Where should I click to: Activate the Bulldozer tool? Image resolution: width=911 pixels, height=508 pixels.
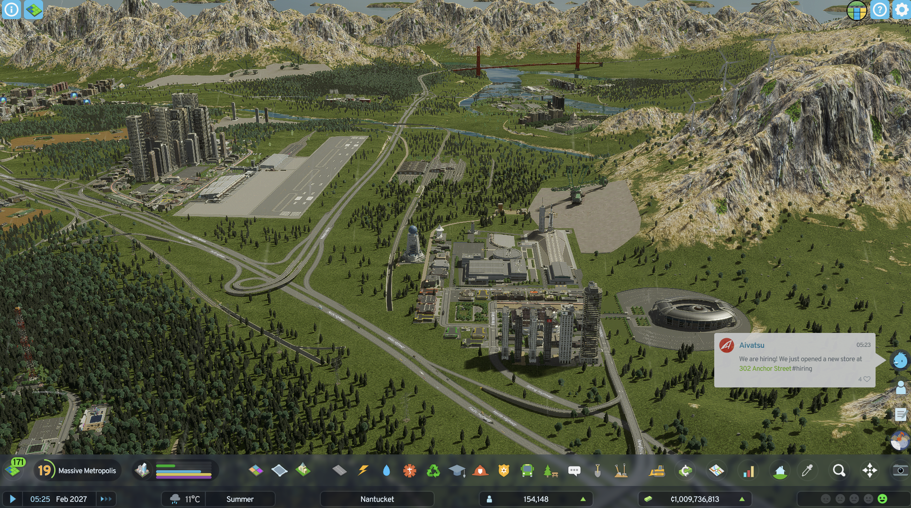657,471
